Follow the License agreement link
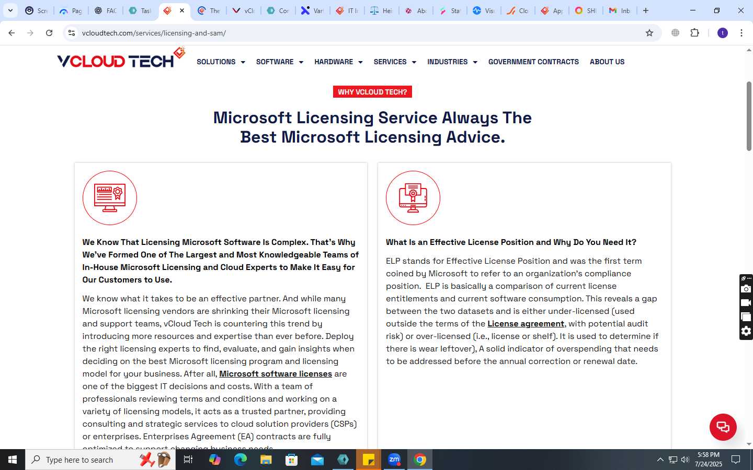Image resolution: width=753 pixels, height=470 pixels. (x=526, y=324)
